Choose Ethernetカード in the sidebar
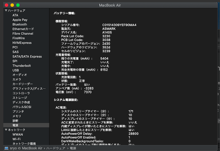The width and height of the screenshot is (220, 151). click(x=23, y=29)
